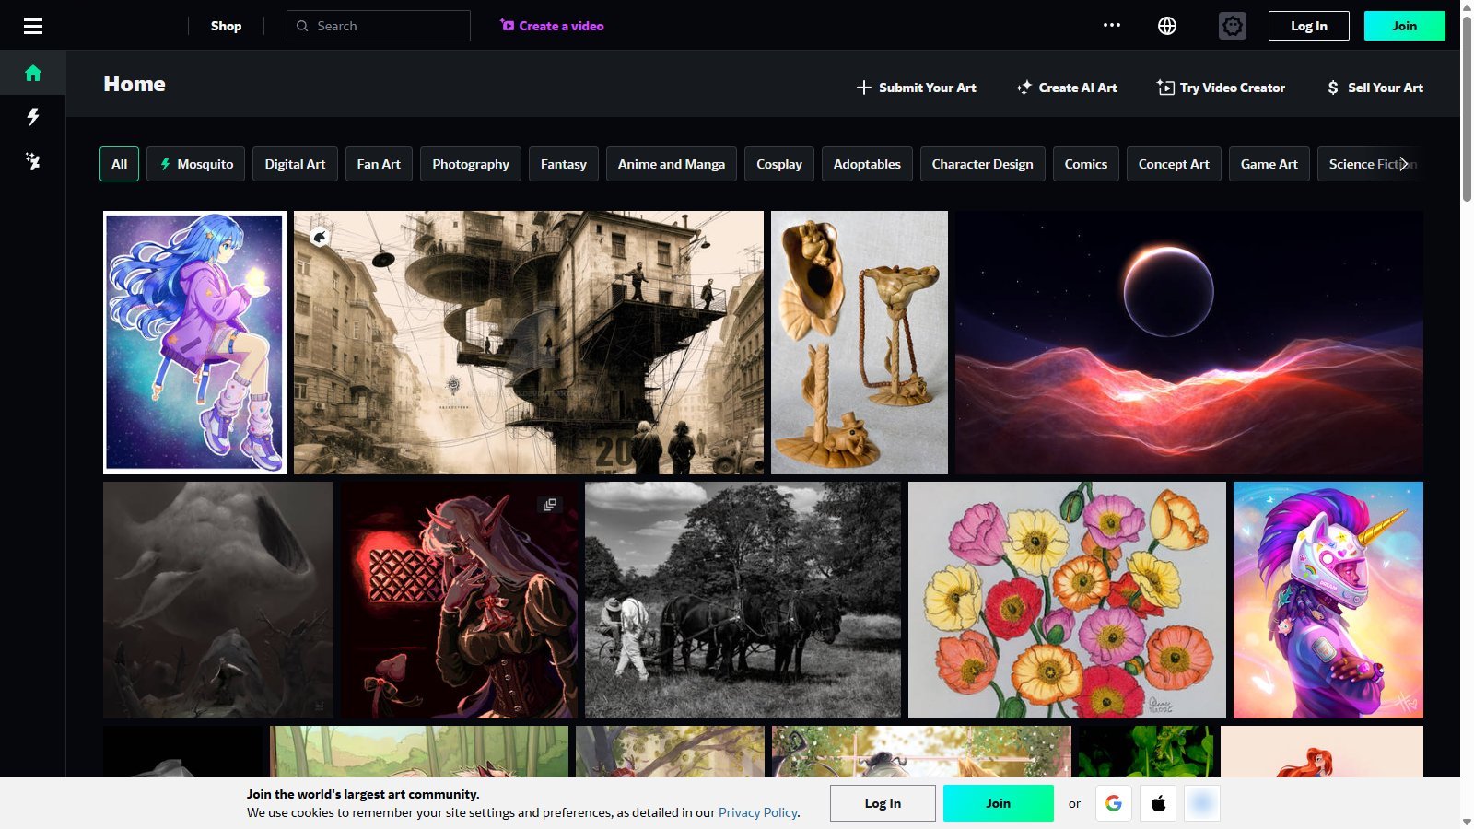This screenshot has height=829, width=1474.
Task: Expand topics with the right chevron arrow
Action: [x=1403, y=164]
